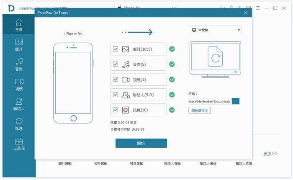Open the 工具箱 toolbox in the sidebar
The width and height of the screenshot is (293, 180).
[x=19, y=144]
